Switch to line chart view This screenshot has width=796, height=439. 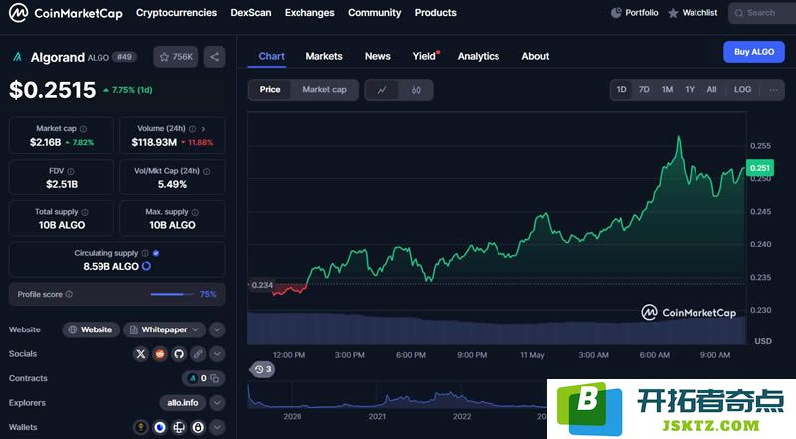(x=382, y=90)
